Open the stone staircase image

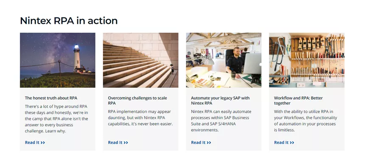coord(141,60)
